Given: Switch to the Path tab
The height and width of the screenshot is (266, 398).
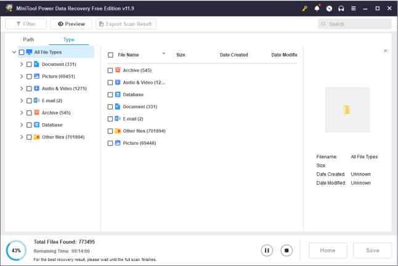Looking at the screenshot, I should [28, 39].
